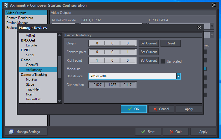The width and height of the screenshot is (221, 139).
Task: Click Set Current for Origin
Action: 149,43
